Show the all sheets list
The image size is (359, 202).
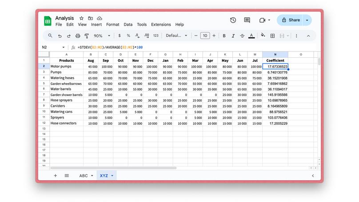tap(67, 176)
